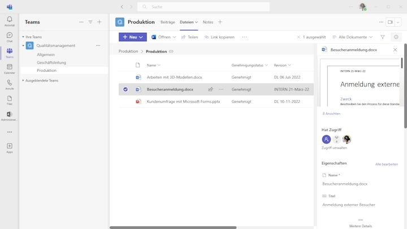407x229 pixels.
Task: Toggle the details info pane icon
Action: (396, 37)
